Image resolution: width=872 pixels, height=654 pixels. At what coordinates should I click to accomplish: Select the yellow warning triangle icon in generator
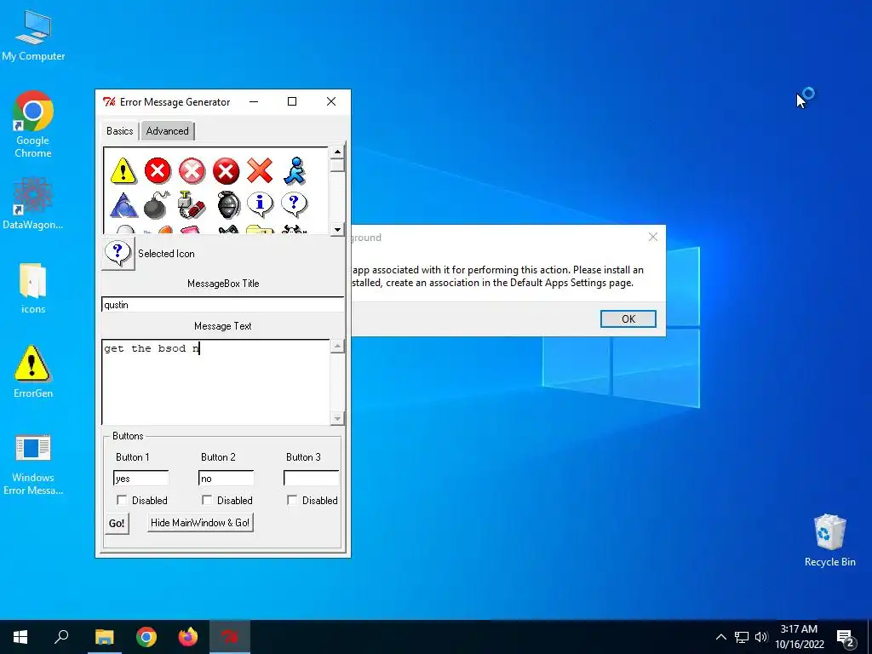click(x=123, y=170)
